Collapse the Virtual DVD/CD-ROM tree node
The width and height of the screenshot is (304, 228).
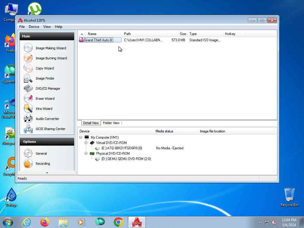point(86,143)
